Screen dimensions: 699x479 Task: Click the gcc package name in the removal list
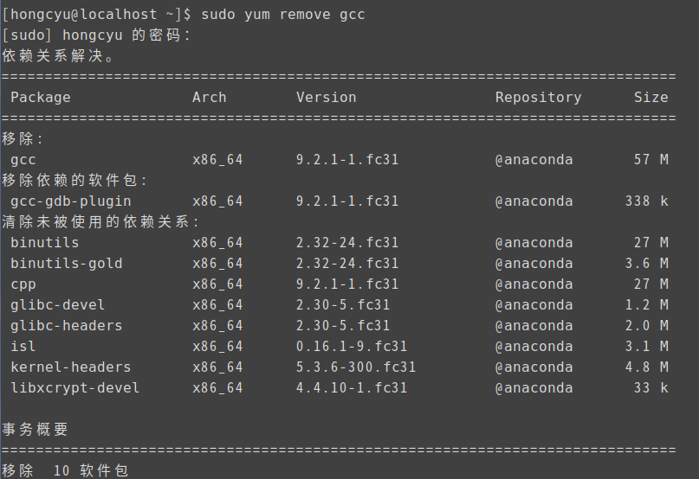pos(23,160)
